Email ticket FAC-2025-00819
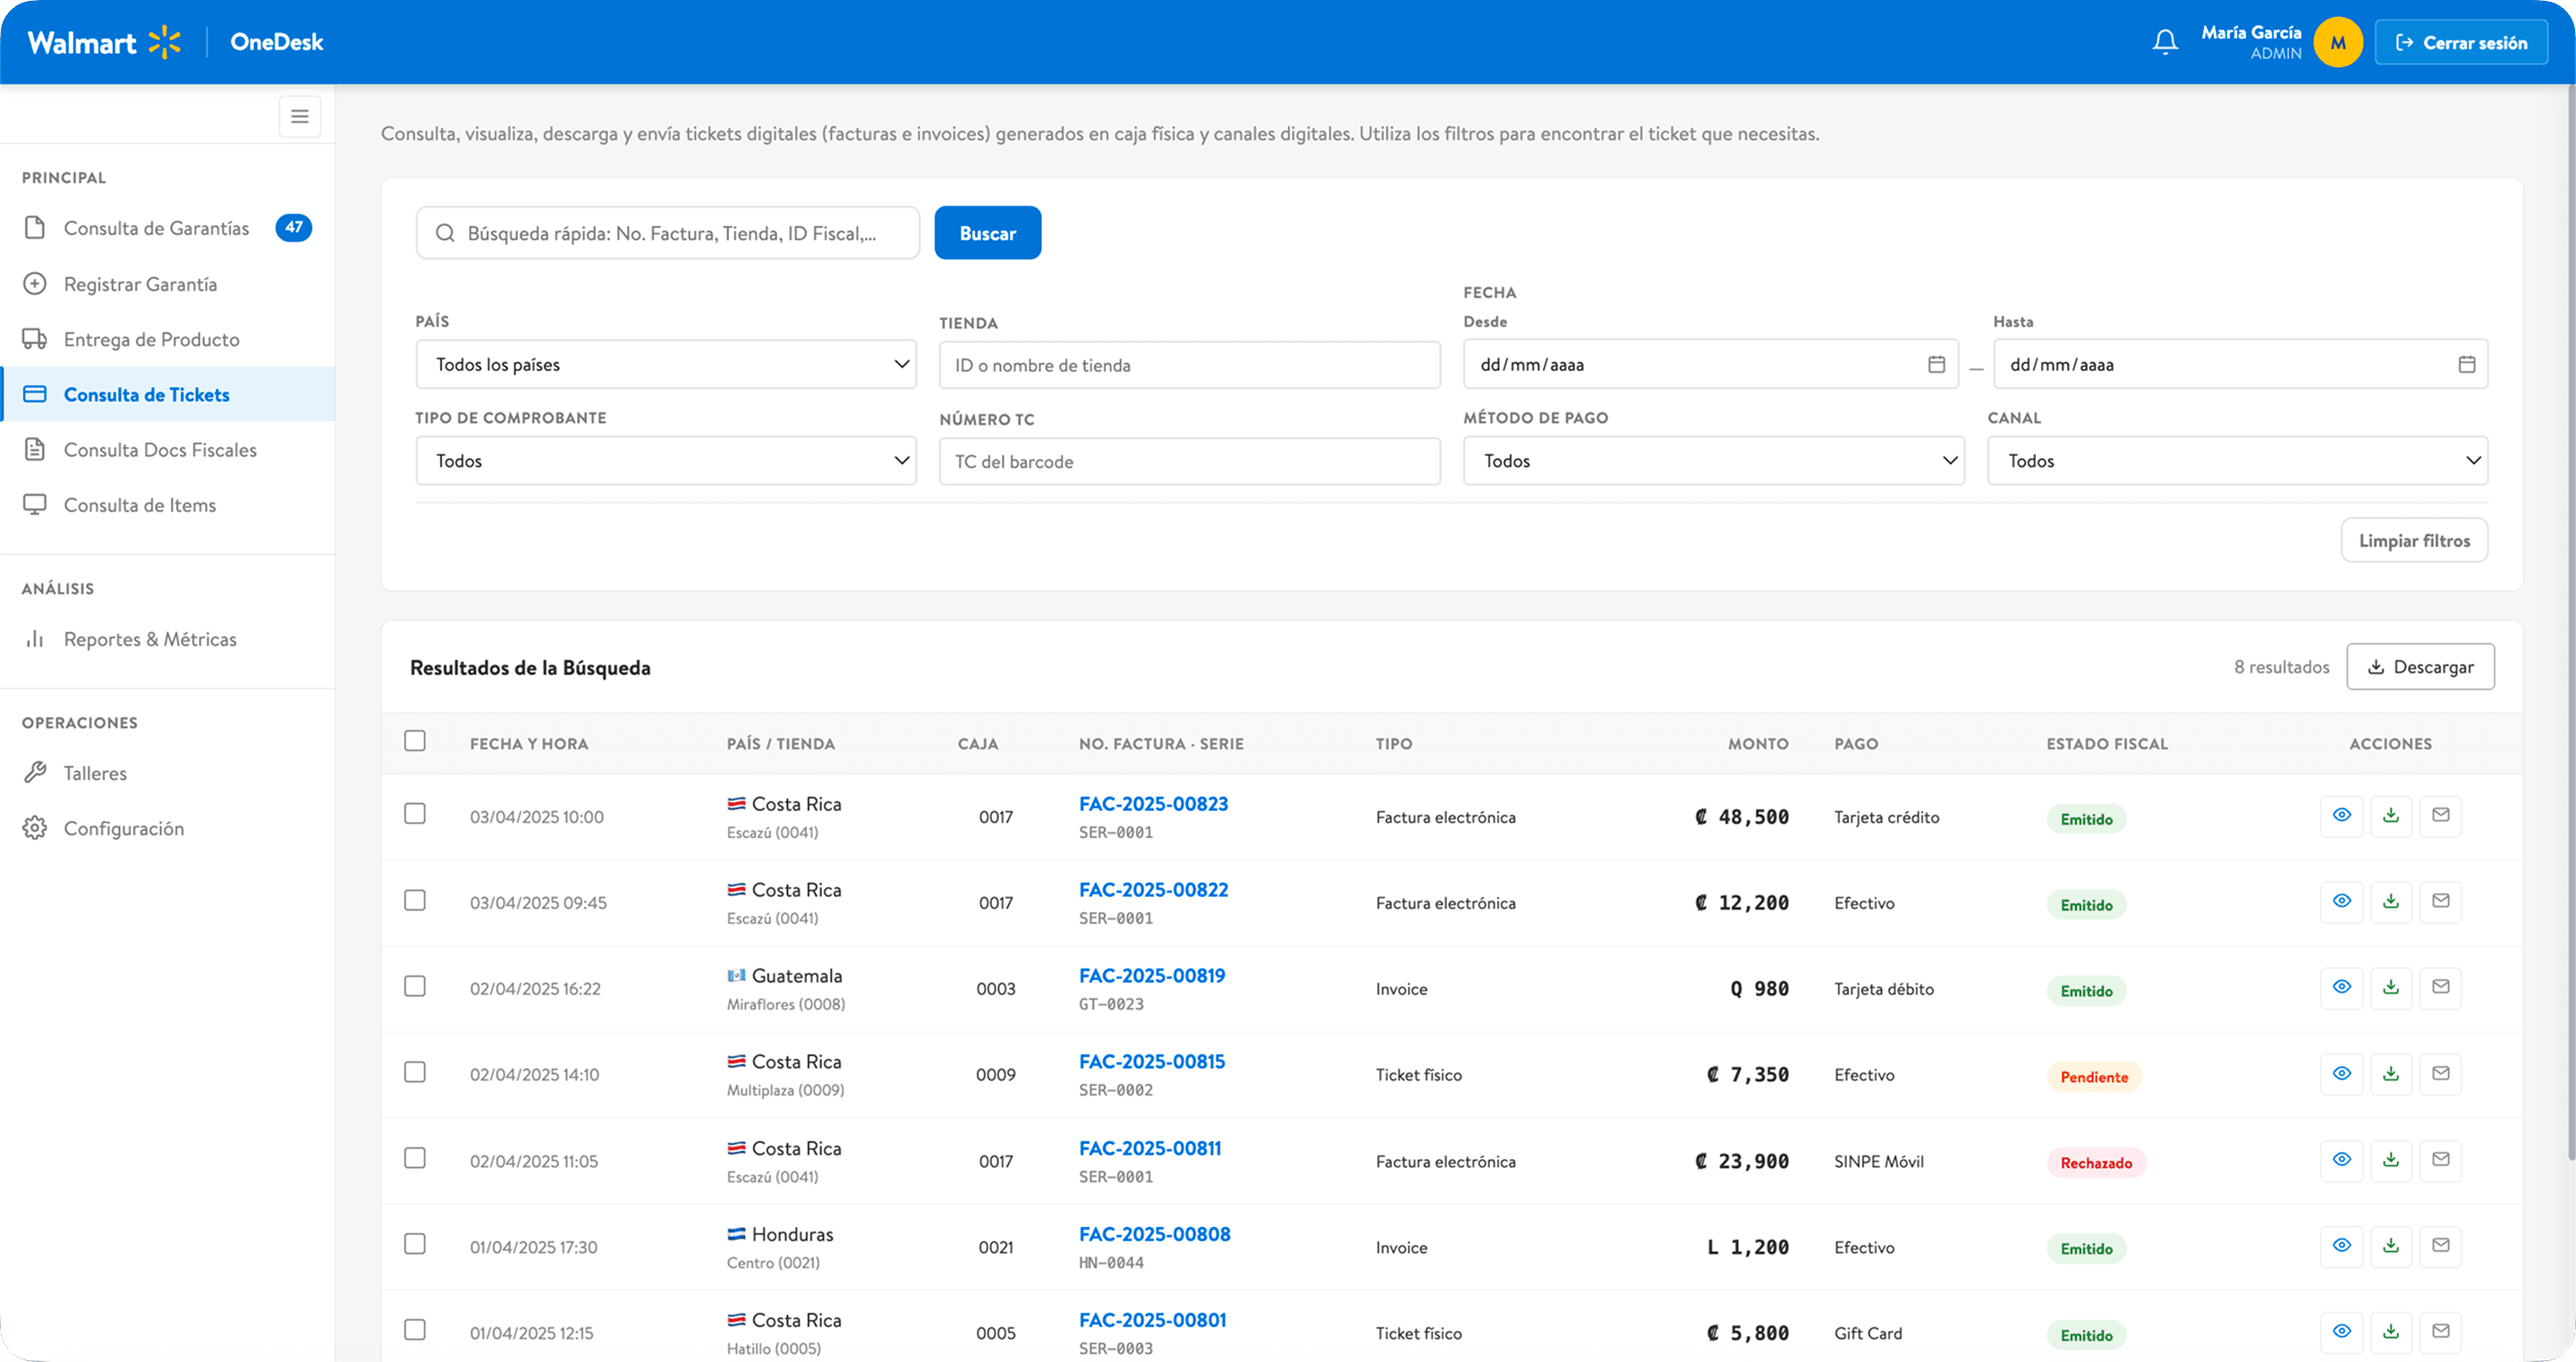Viewport: 2576px width, 1362px height. 2441,987
